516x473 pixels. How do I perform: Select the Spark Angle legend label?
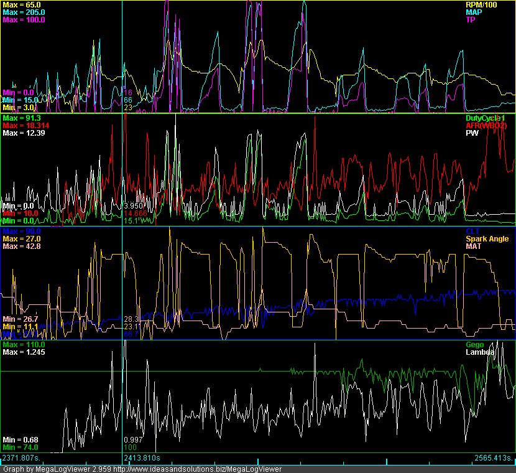point(487,239)
